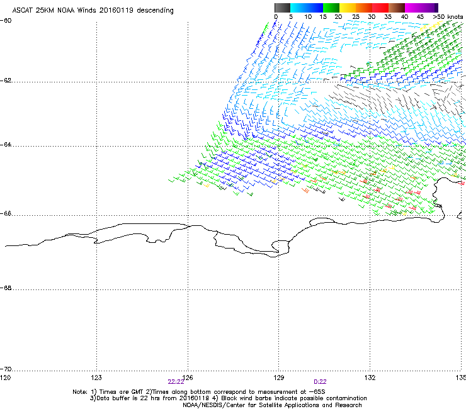Select the '5' label under the color bar
Screen dimensions: 466x409
(x=291, y=17)
